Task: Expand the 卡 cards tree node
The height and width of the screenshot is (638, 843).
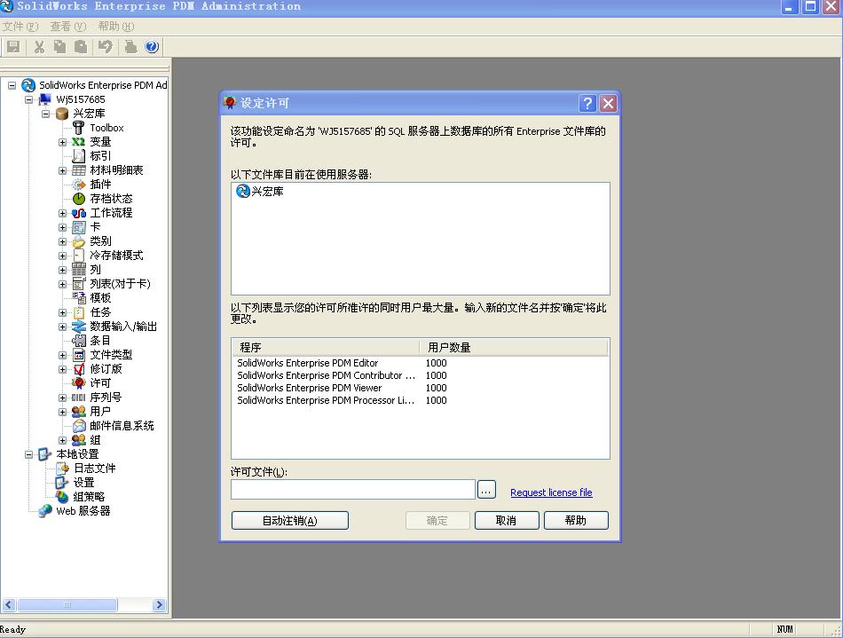Action: [x=62, y=227]
